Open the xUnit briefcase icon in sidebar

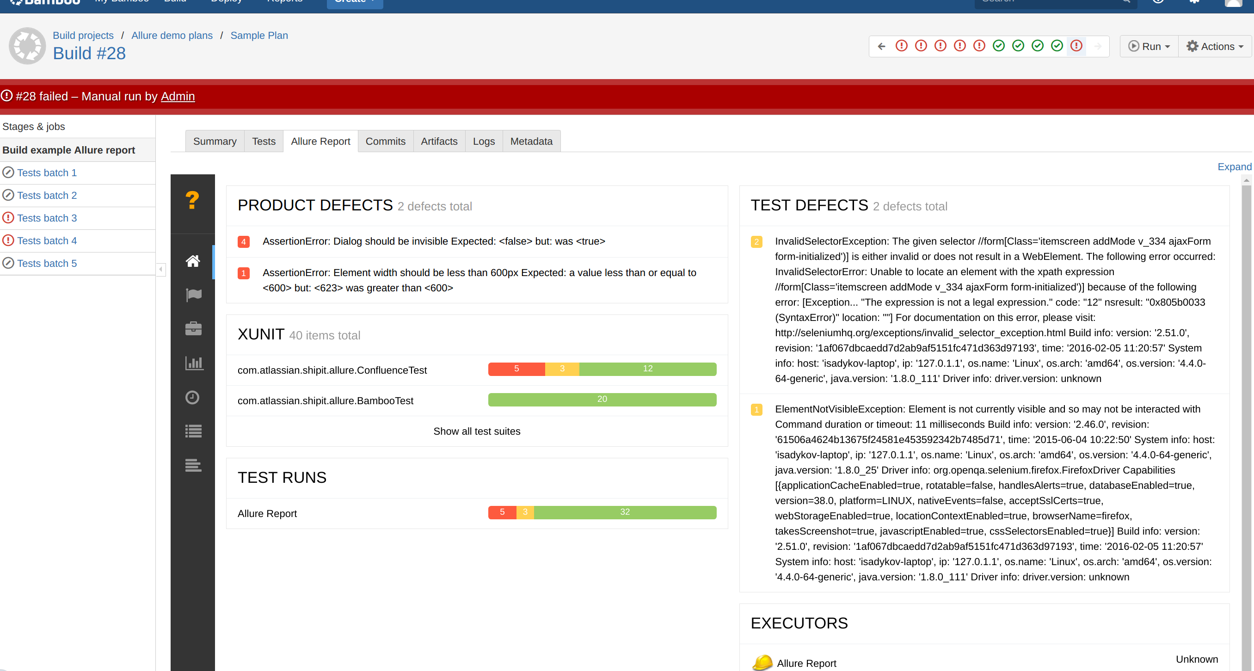(x=193, y=329)
